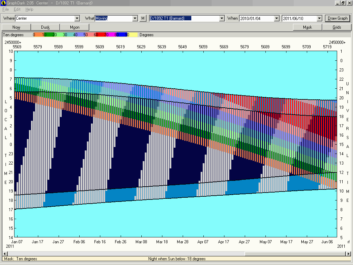
Task: Click the M button beside What
Action: click(143, 18)
